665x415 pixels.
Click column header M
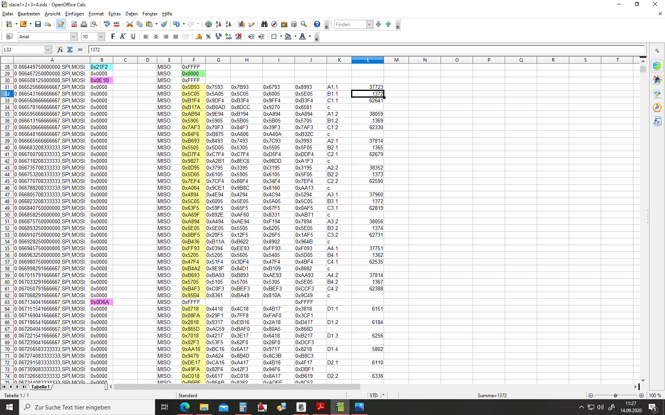click(x=396, y=60)
